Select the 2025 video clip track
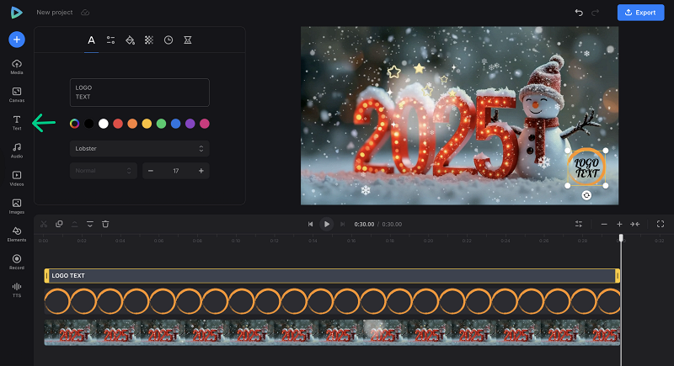The image size is (674, 366). pos(332,332)
